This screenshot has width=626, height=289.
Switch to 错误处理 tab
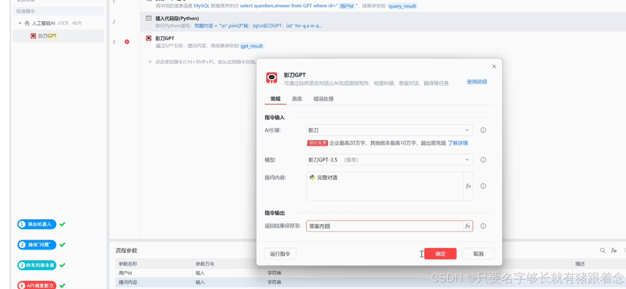point(323,99)
